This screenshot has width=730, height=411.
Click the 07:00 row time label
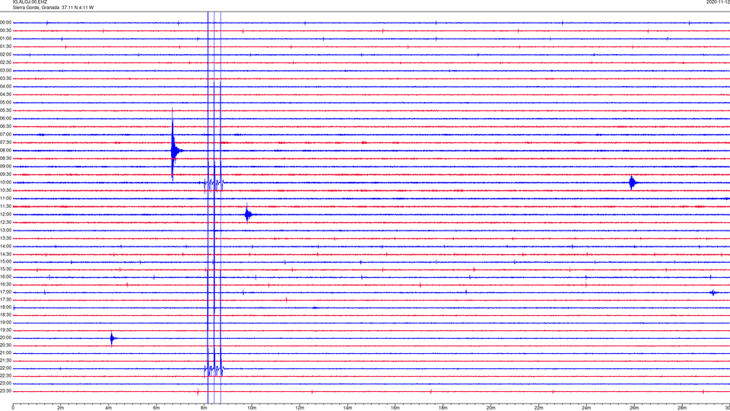click(x=5, y=134)
